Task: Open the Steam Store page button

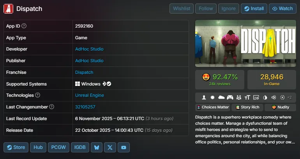Action: pos(16,147)
